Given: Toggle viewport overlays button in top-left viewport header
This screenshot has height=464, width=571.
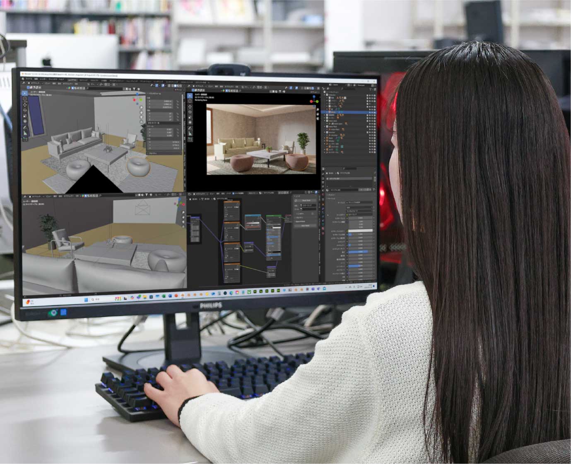Looking at the screenshot, I should click(x=163, y=86).
